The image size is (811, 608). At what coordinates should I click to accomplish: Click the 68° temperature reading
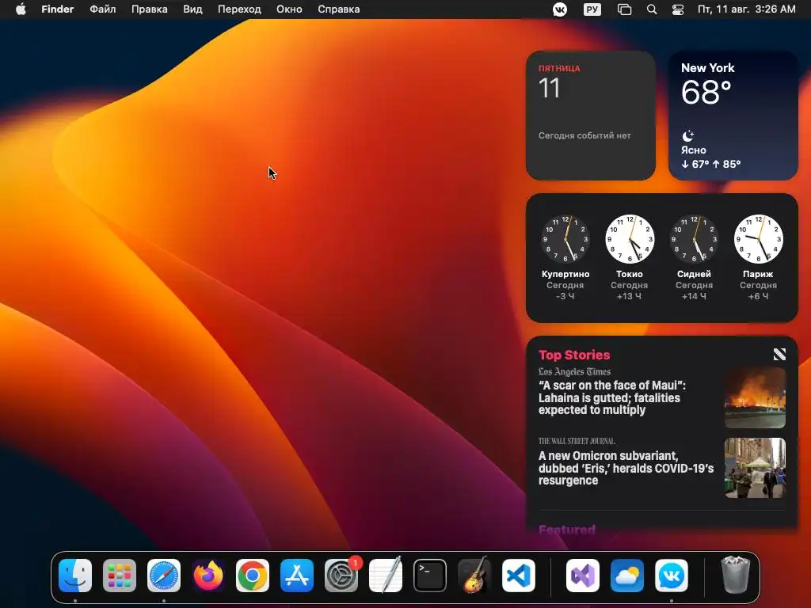pyautogui.click(x=706, y=93)
